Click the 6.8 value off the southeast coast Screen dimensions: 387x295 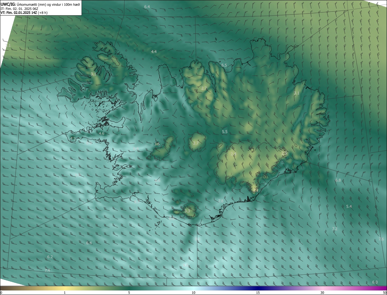tap(338, 180)
